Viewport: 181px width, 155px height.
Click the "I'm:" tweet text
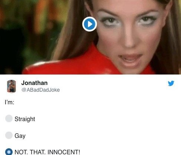(9, 102)
